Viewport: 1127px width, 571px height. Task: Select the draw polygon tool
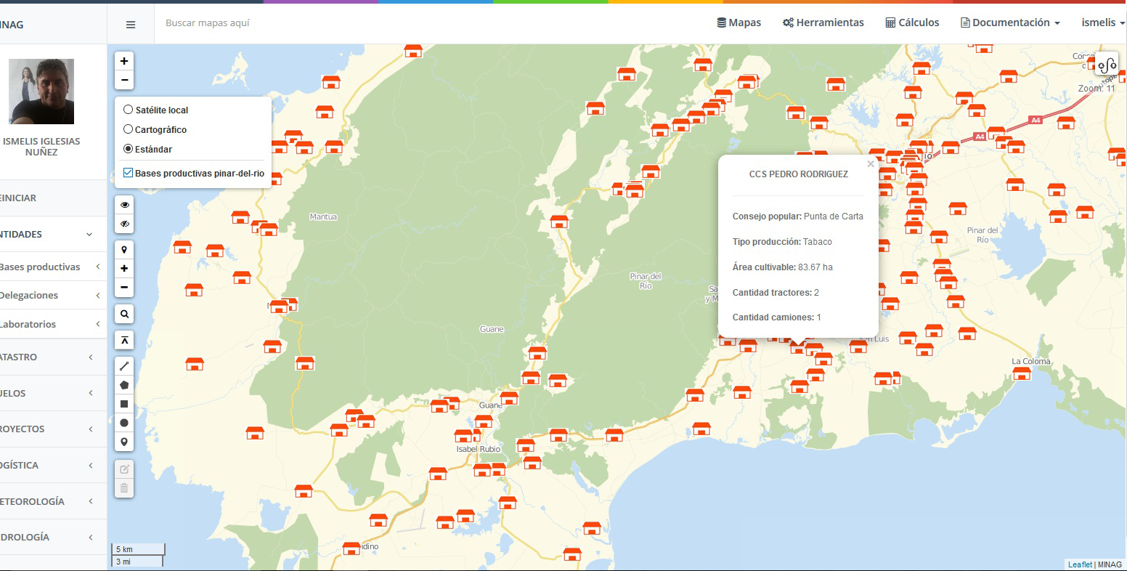point(124,385)
